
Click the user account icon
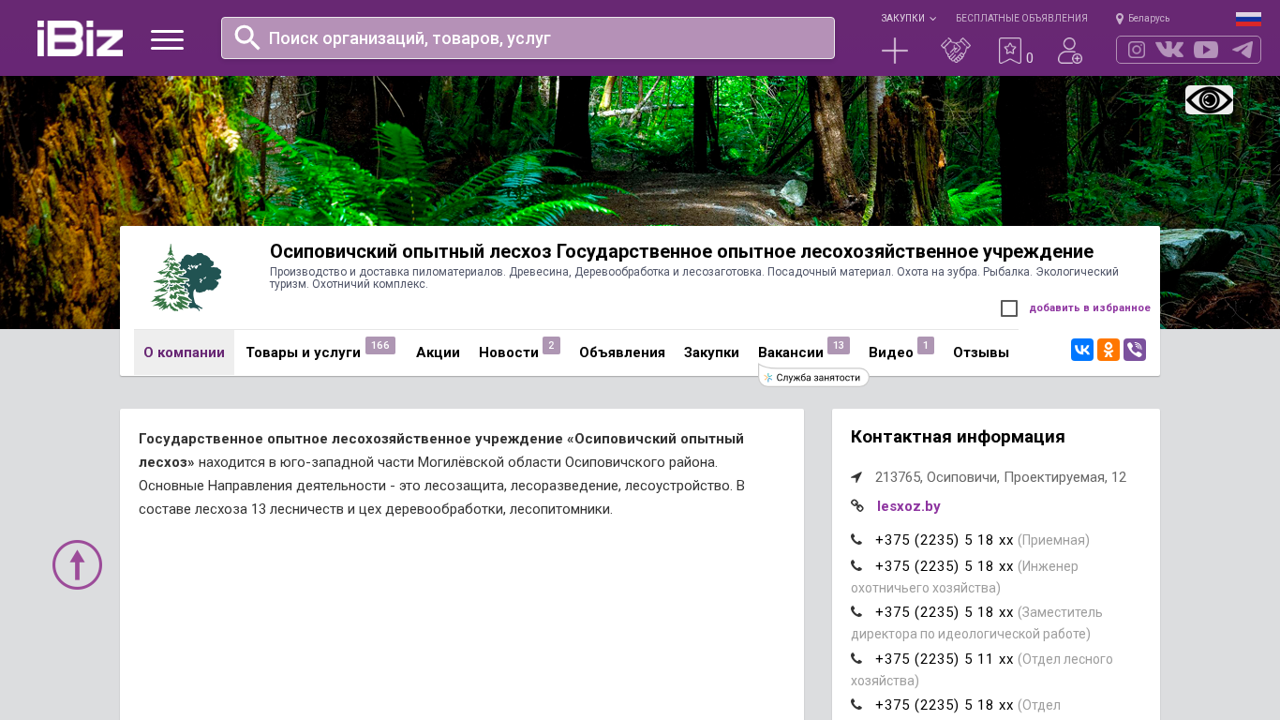(x=1070, y=51)
